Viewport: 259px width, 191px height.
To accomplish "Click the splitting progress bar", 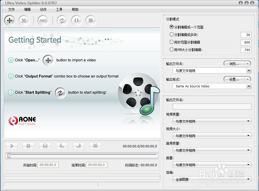I will tap(82, 176).
